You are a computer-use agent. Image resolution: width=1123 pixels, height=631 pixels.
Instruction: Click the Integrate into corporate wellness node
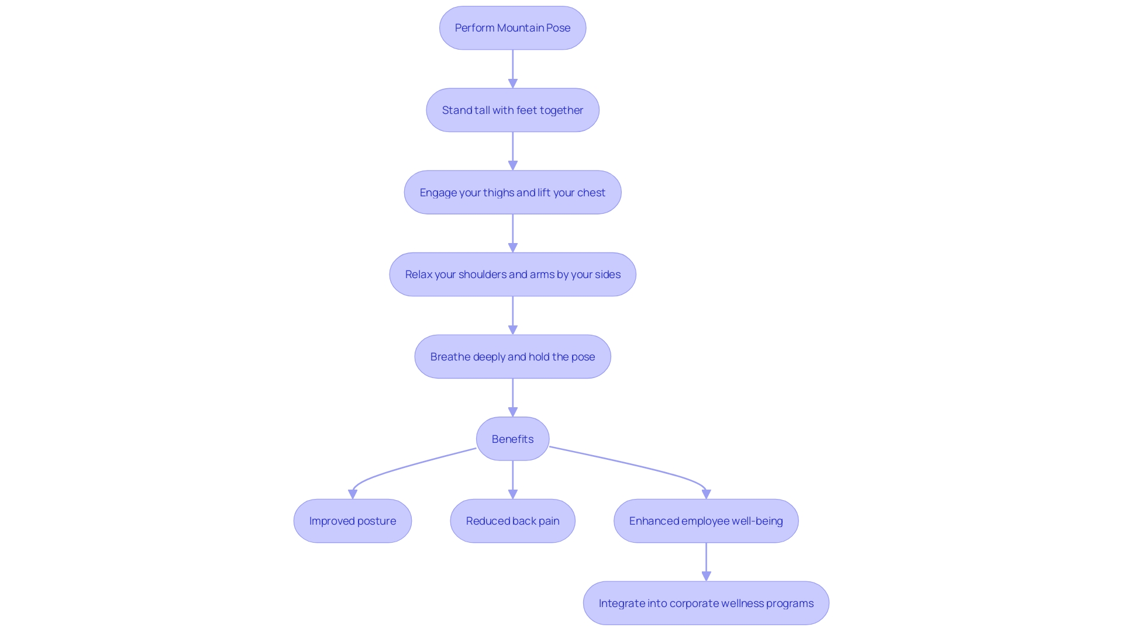[706, 602]
